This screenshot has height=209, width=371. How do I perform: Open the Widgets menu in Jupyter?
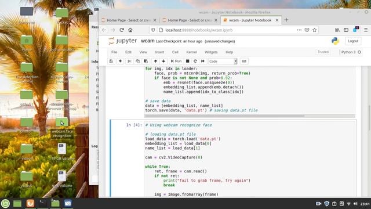point(211,52)
